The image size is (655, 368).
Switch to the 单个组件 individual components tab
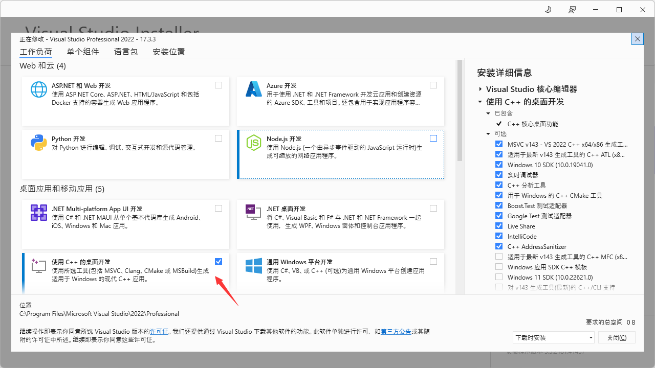(83, 52)
